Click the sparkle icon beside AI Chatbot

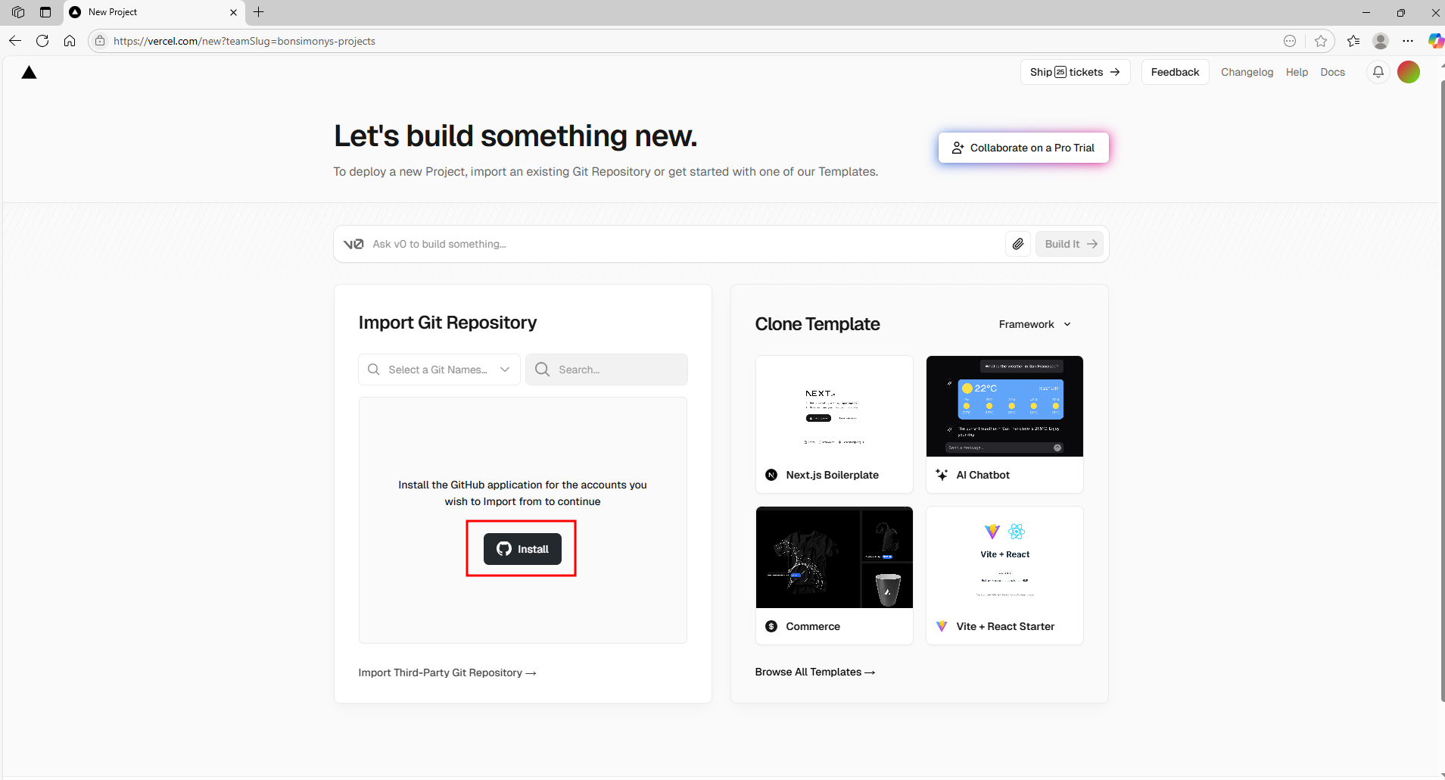point(942,475)
